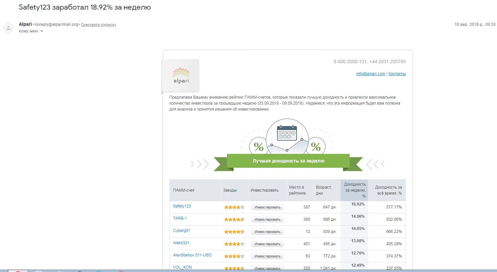Open the Контакты link

(x=397, y=74)
